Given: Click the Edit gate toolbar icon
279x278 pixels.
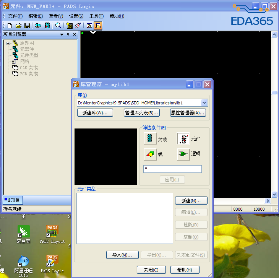Looking at the screenshot, I should click(x=38, y=26).
